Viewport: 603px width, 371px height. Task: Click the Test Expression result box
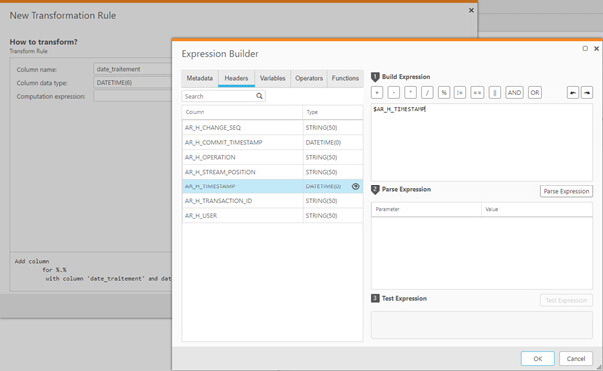[x=481, y=325]
